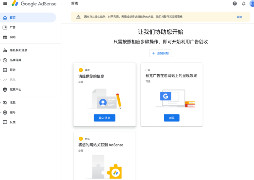Click the feedback icon beside 反馈
This screenshot has height=180, width=254.
(5, 122)
